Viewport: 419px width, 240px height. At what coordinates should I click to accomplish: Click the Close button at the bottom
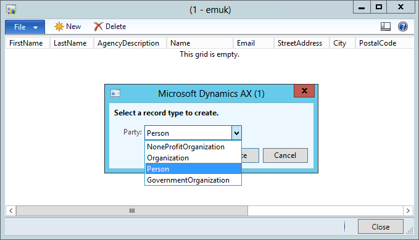(381, 226)
